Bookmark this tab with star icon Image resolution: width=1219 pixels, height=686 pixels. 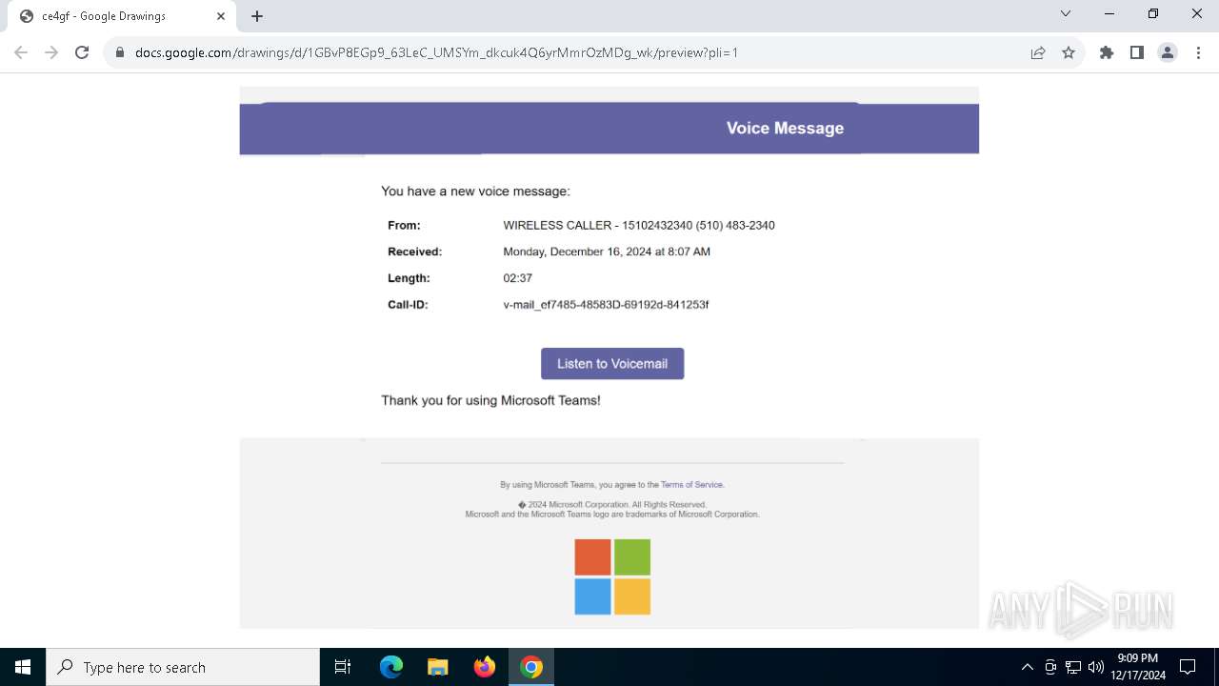coord(1069,52)
